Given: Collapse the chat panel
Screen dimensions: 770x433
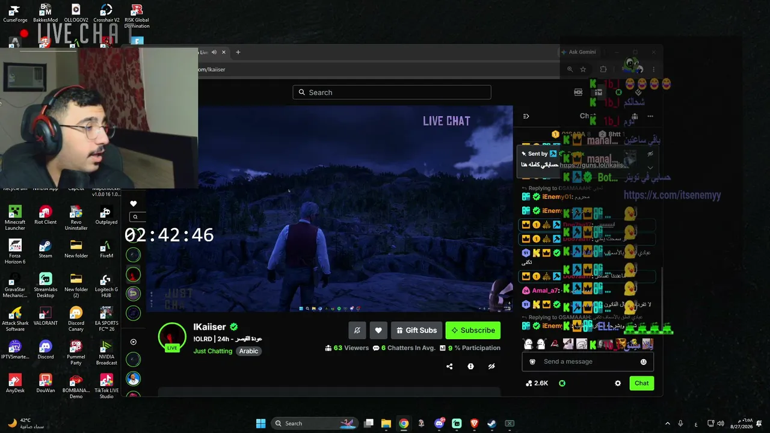Looking at the screenshot, I should pyautogui.click(x=526, y=116).
